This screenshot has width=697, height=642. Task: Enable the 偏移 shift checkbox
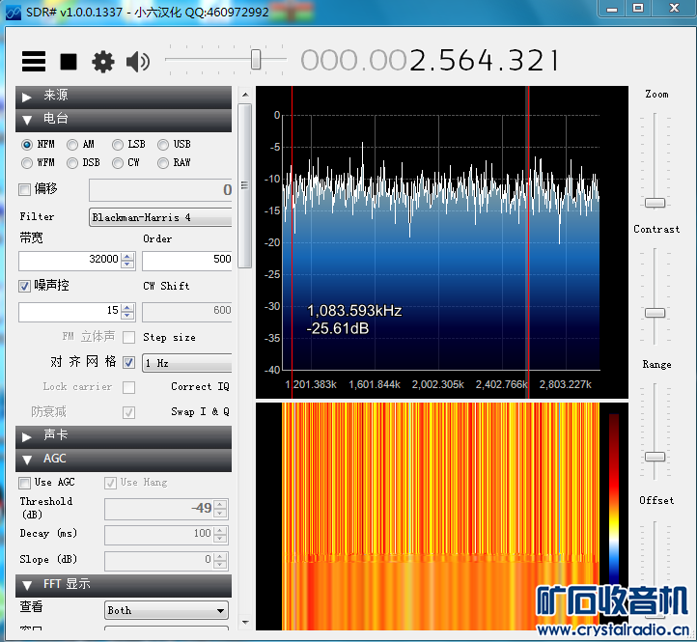(x=24, y=189)
